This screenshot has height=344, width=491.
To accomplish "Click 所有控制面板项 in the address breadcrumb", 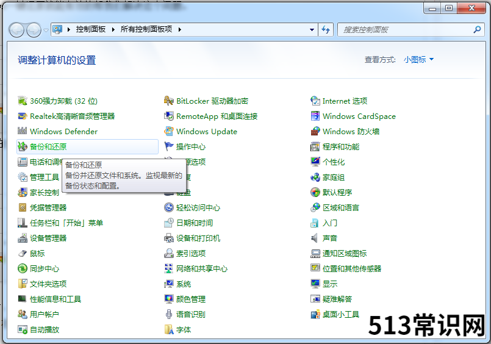I will (146, 29).
